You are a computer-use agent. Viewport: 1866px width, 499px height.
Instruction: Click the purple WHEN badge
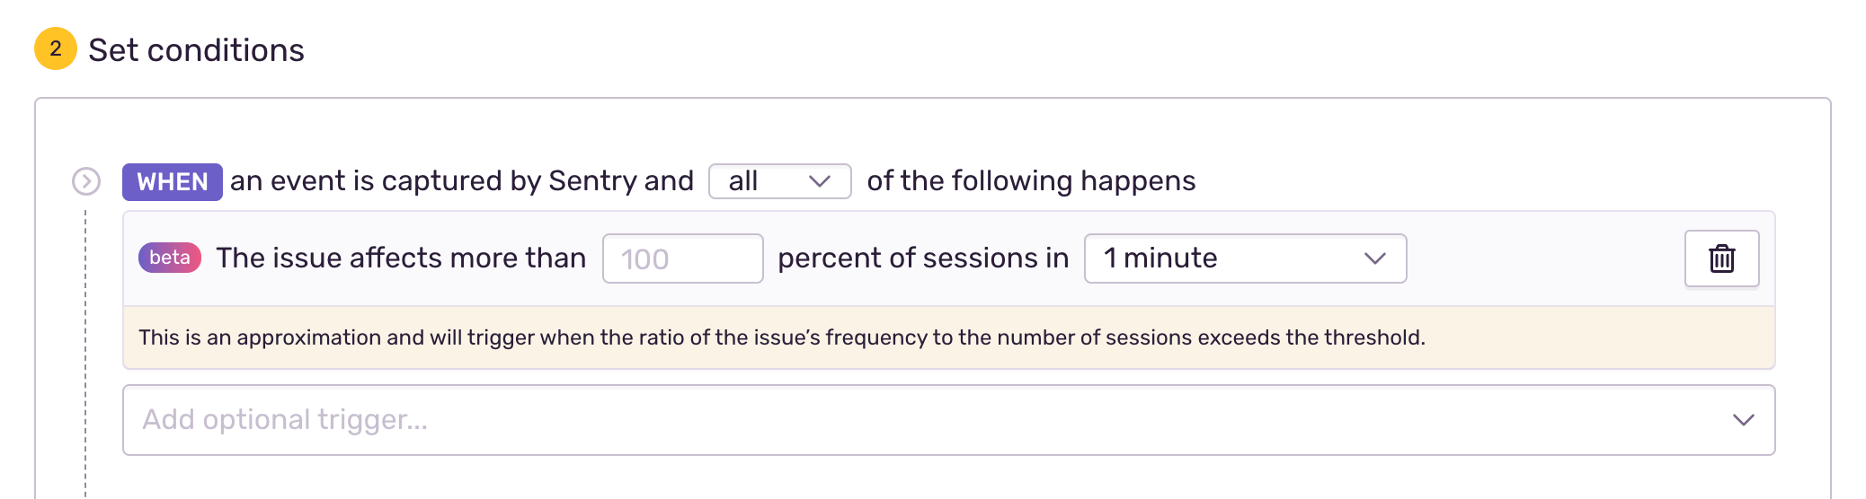pos(172,182)
